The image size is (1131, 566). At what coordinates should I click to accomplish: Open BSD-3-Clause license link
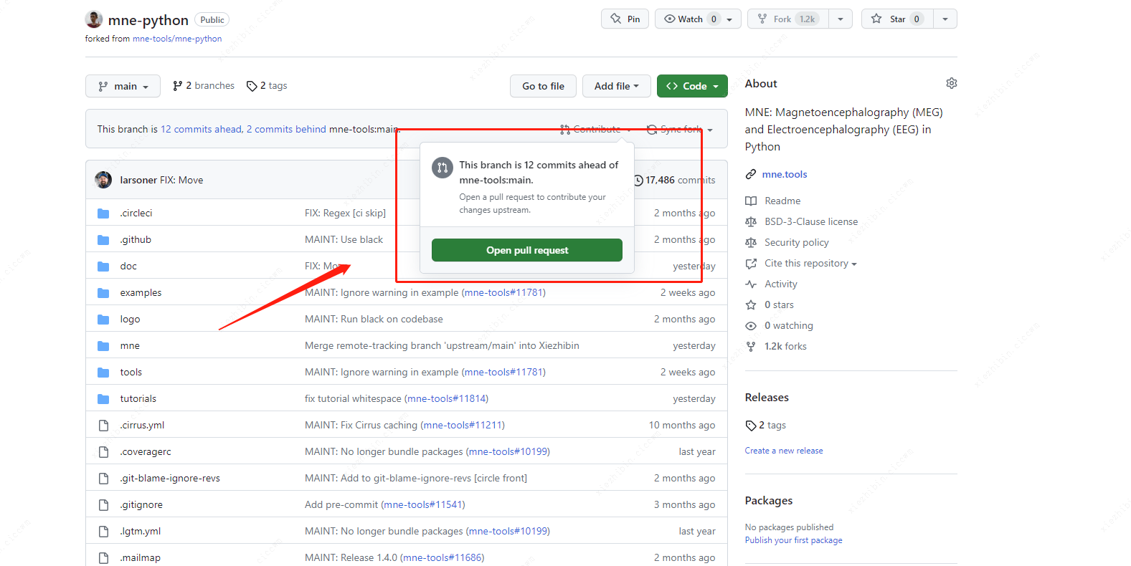[811, 221]
